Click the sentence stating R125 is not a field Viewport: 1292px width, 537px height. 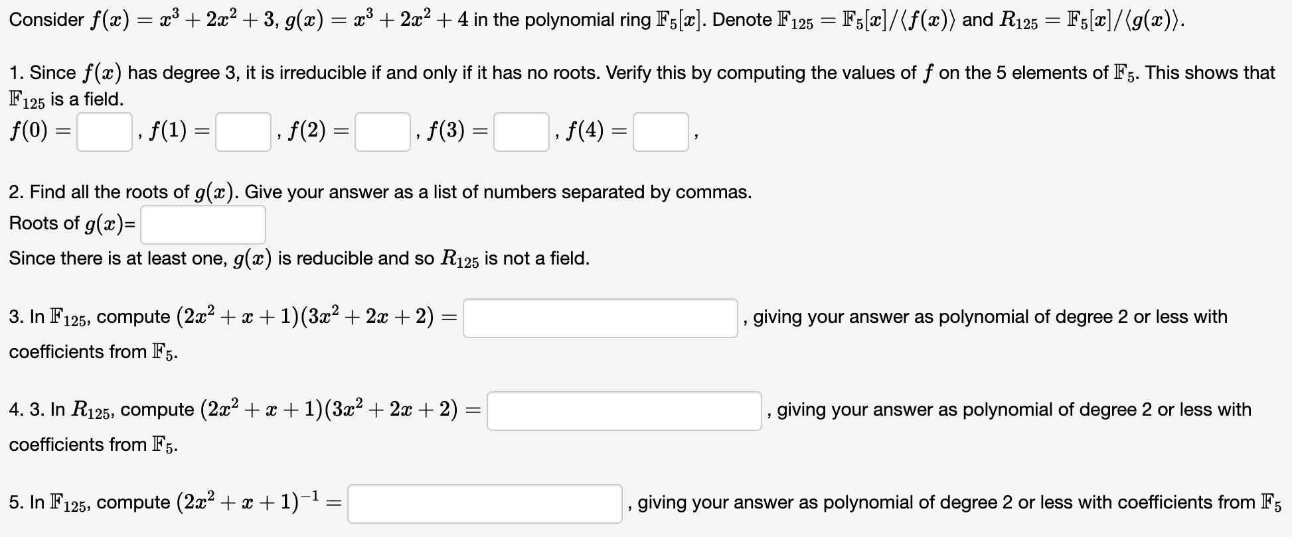pos(297,259)
